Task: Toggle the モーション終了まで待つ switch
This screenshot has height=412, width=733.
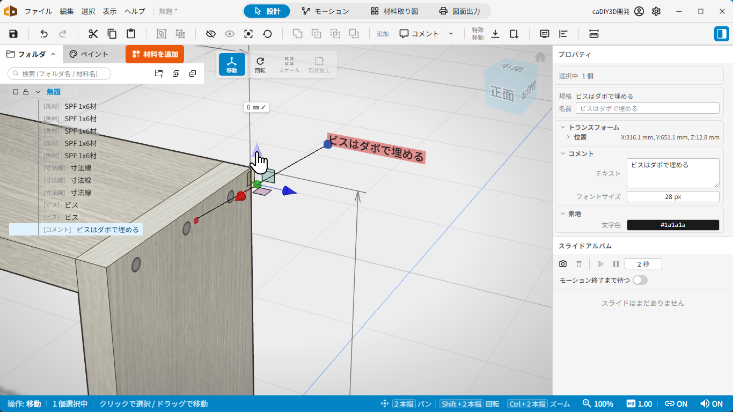Action: click(640, 280)
